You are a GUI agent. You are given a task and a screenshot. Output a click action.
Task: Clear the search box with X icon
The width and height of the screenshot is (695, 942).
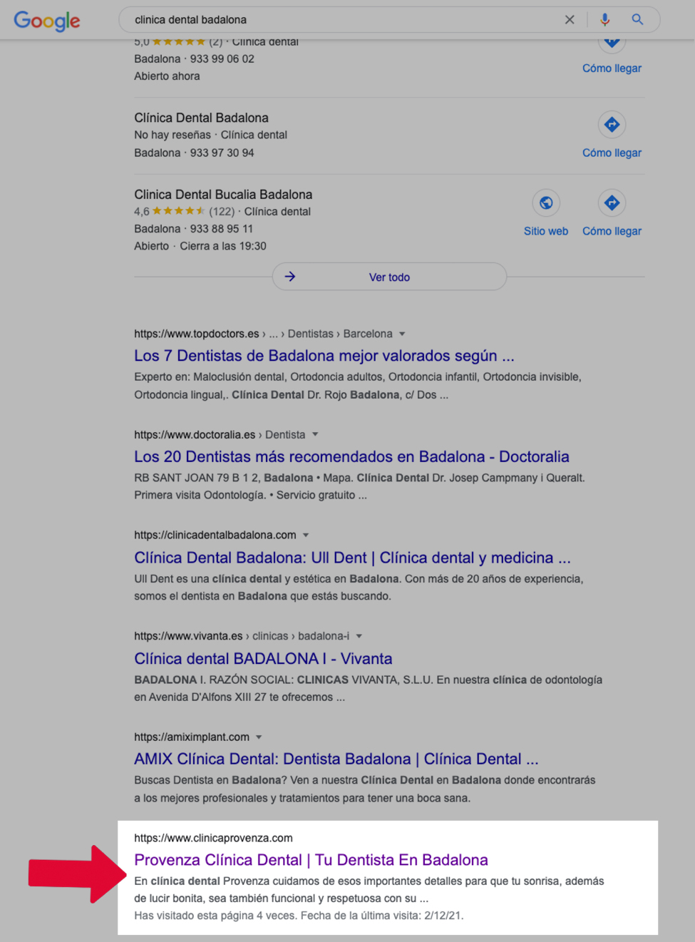click(570, 20)
